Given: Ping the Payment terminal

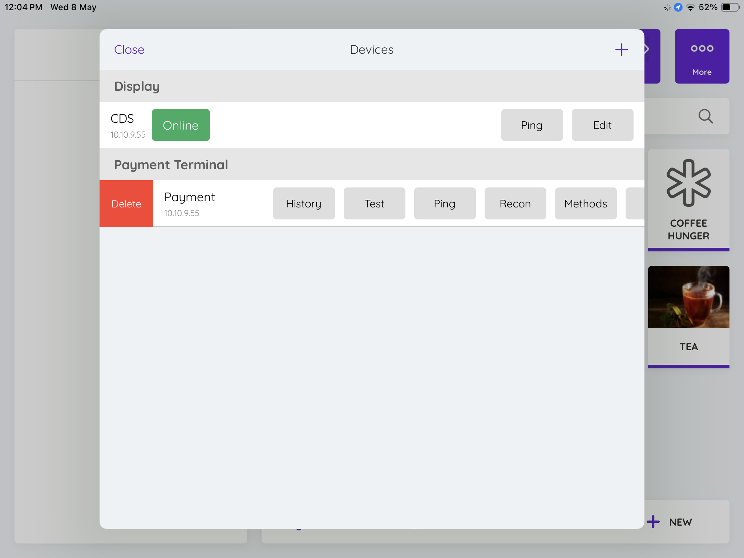Looking at the screenshot, I should click(444, 203).
